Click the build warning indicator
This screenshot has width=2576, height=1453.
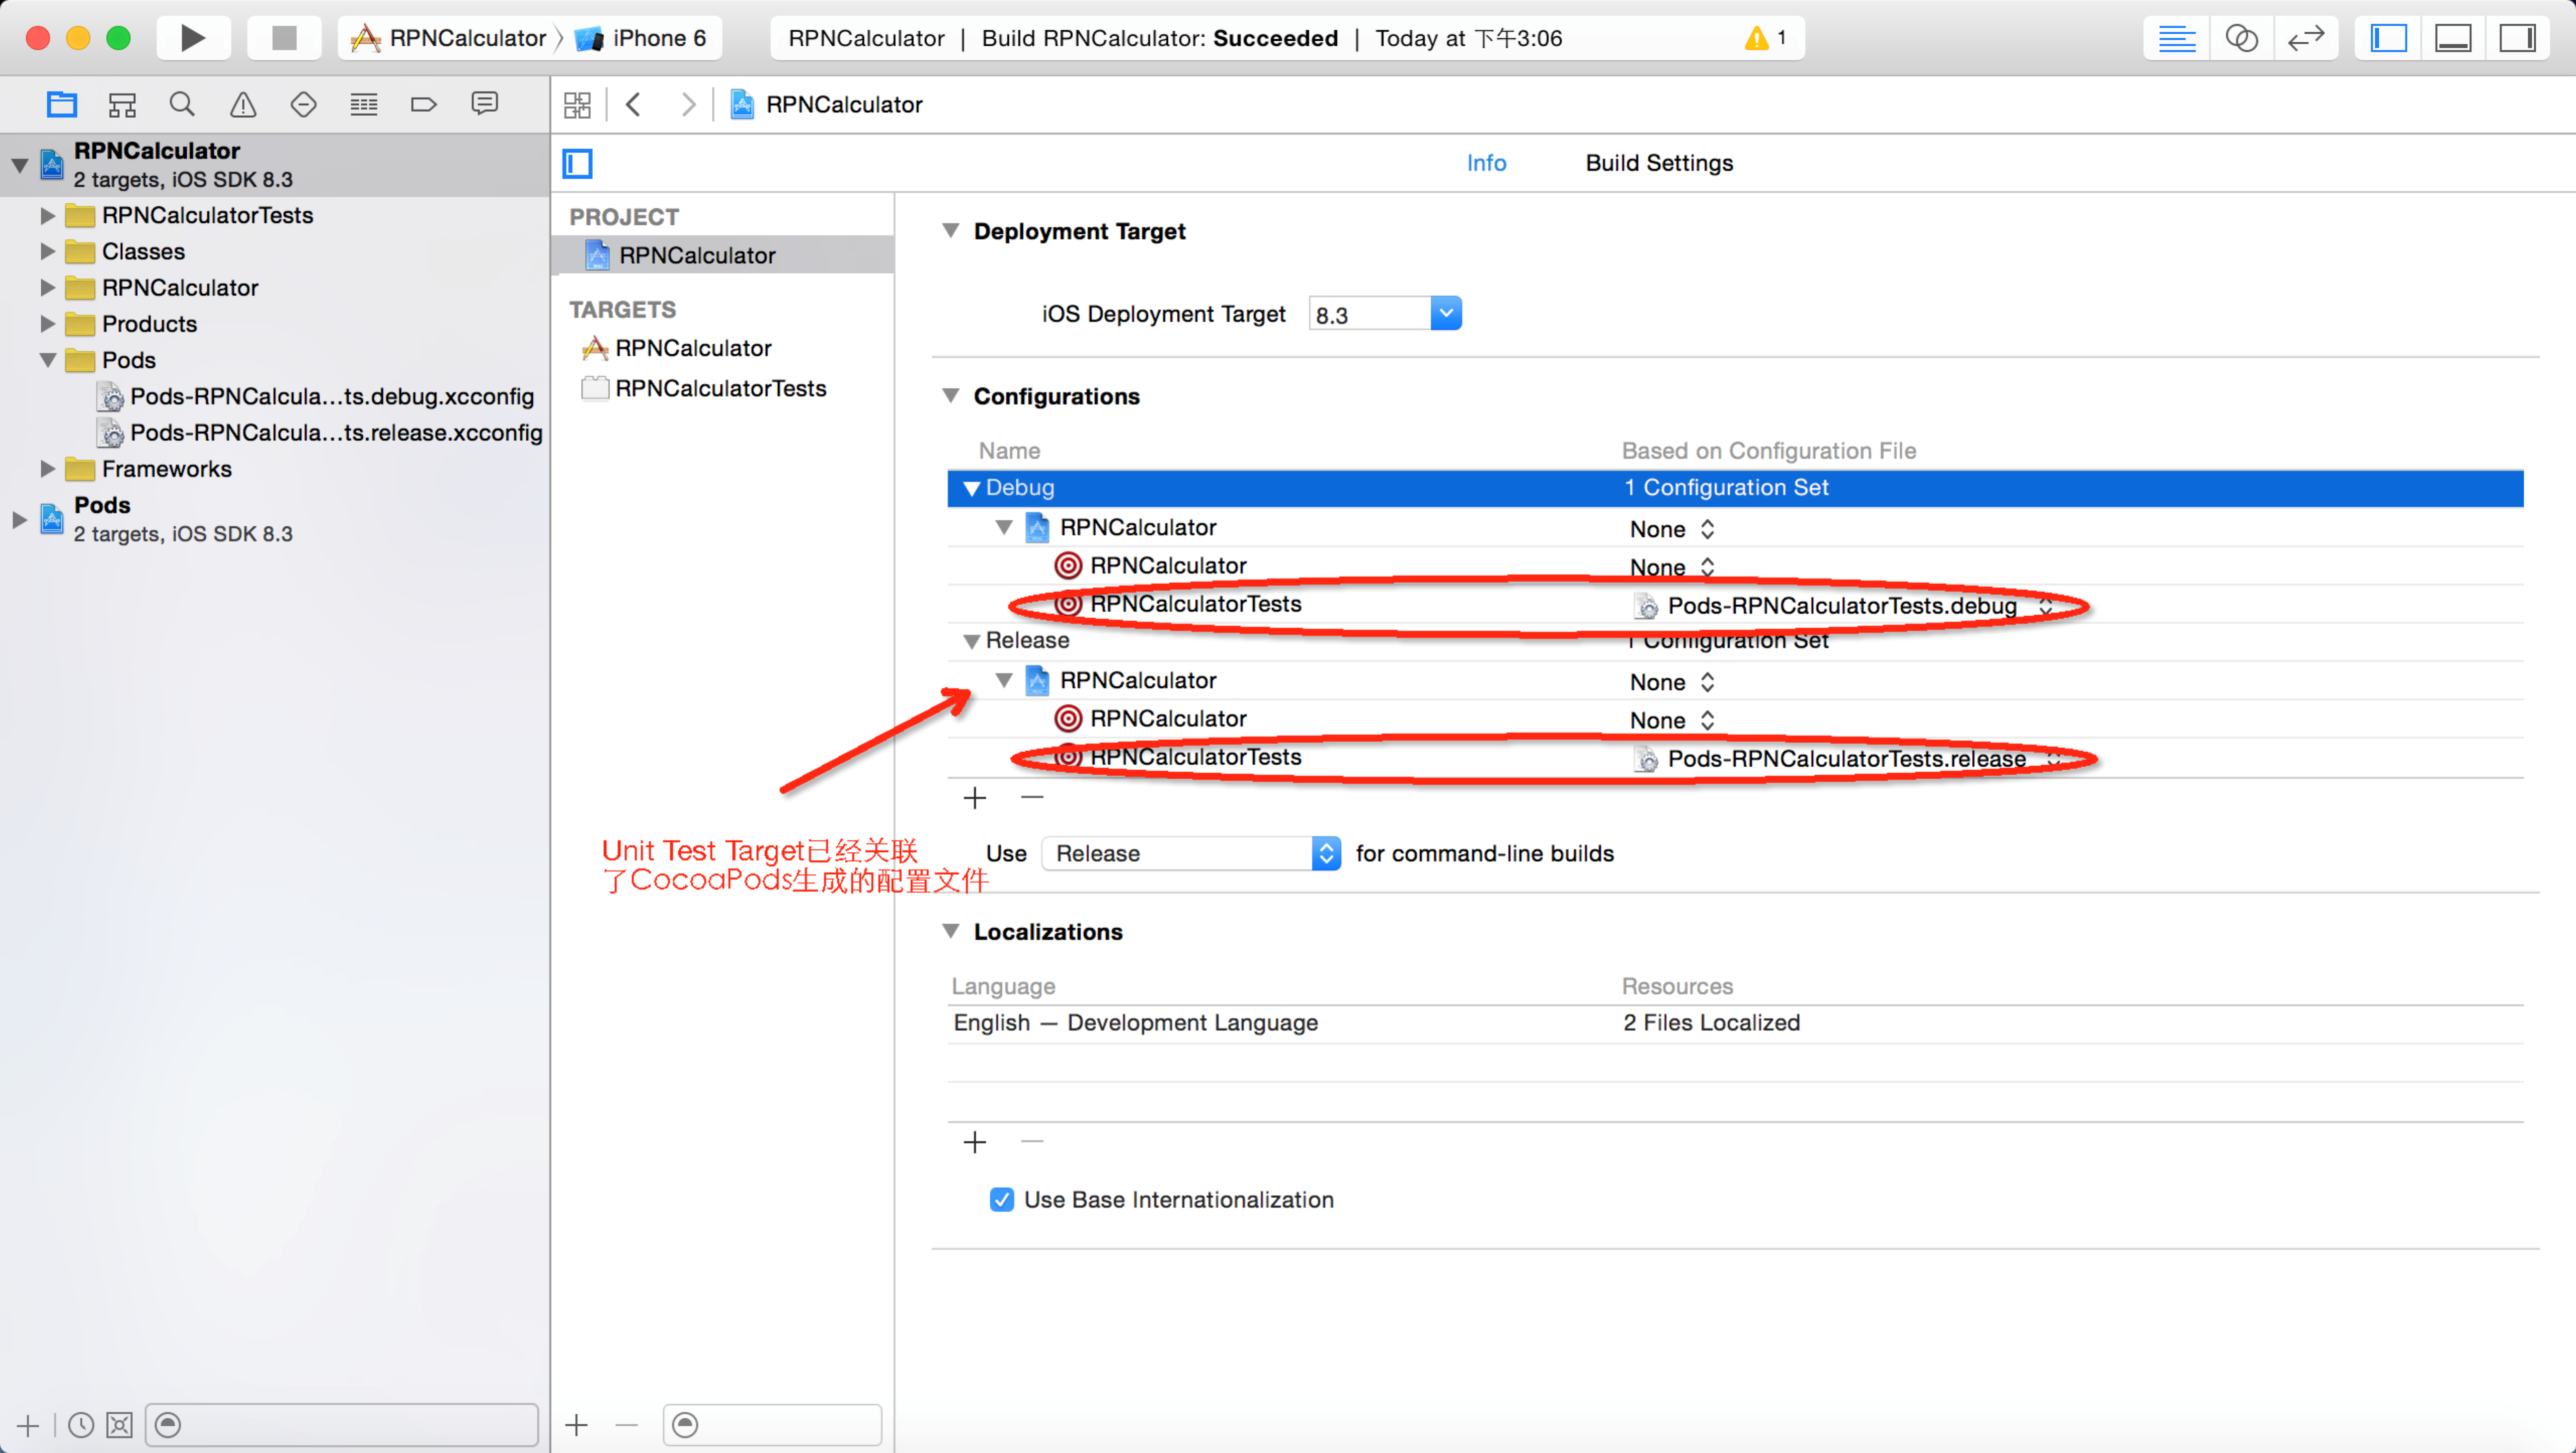click(x=1766, y=38)
